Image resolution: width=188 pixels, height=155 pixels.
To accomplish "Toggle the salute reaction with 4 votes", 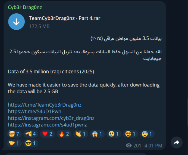I will point(31,134).
